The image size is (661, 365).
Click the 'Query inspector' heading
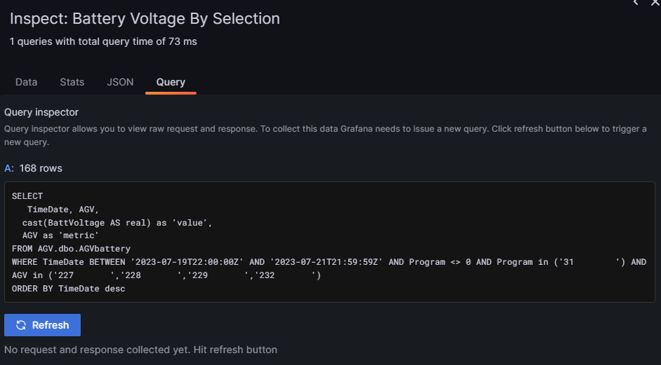click(x=41, y=112)
